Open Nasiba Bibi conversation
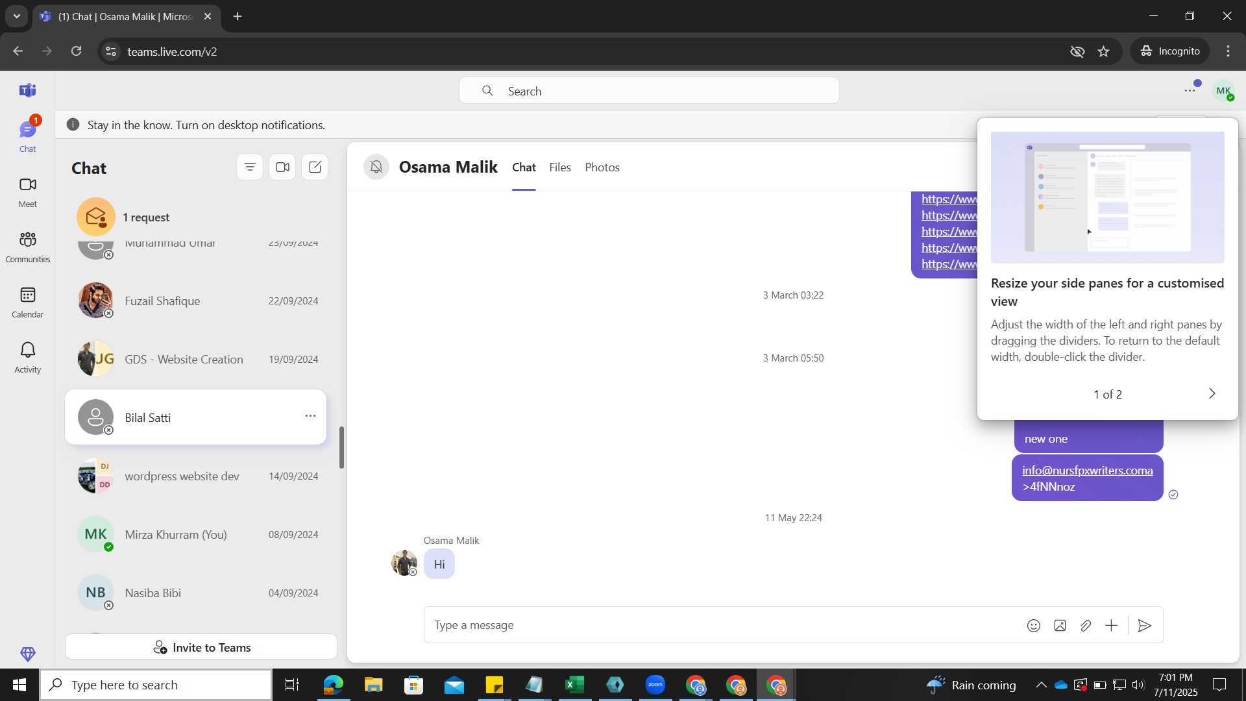Image resolution: width=1246 pixels, height=701 pixels. pyautogui.click(x=195, y=593)
